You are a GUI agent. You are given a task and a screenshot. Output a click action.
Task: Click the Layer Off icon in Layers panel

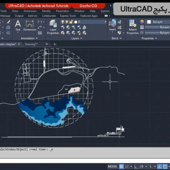click(x=62, y=27)
